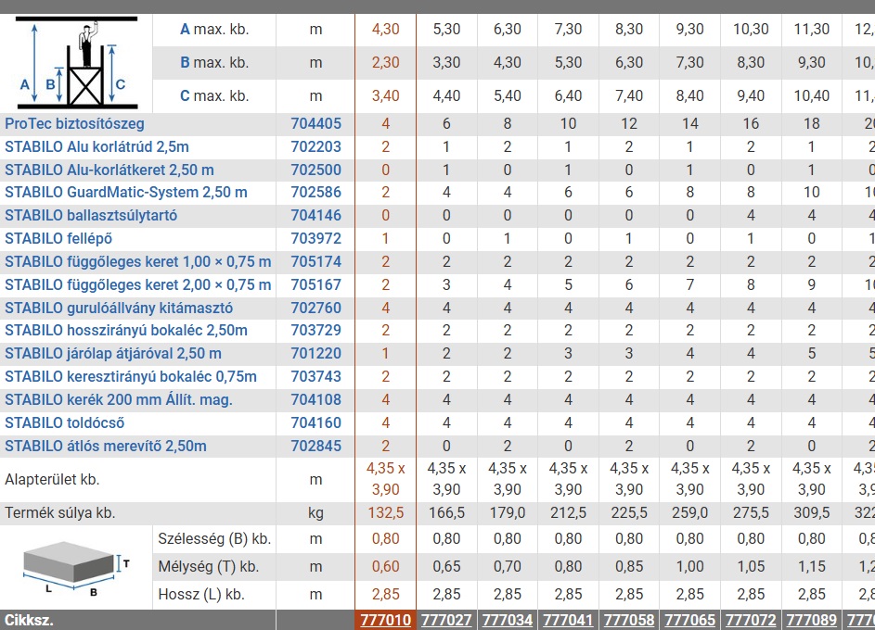Click the C max. value 10,40
This screenshot has height=630, width=875.
click(811, 95)
